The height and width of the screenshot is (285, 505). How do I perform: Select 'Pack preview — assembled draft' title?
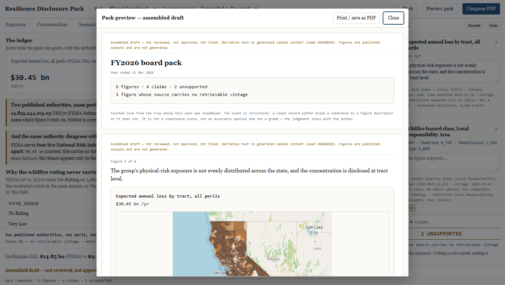[x=143, y=18]
